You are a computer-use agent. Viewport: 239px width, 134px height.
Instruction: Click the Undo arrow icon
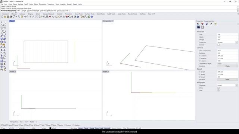click(x=25, y=17)
